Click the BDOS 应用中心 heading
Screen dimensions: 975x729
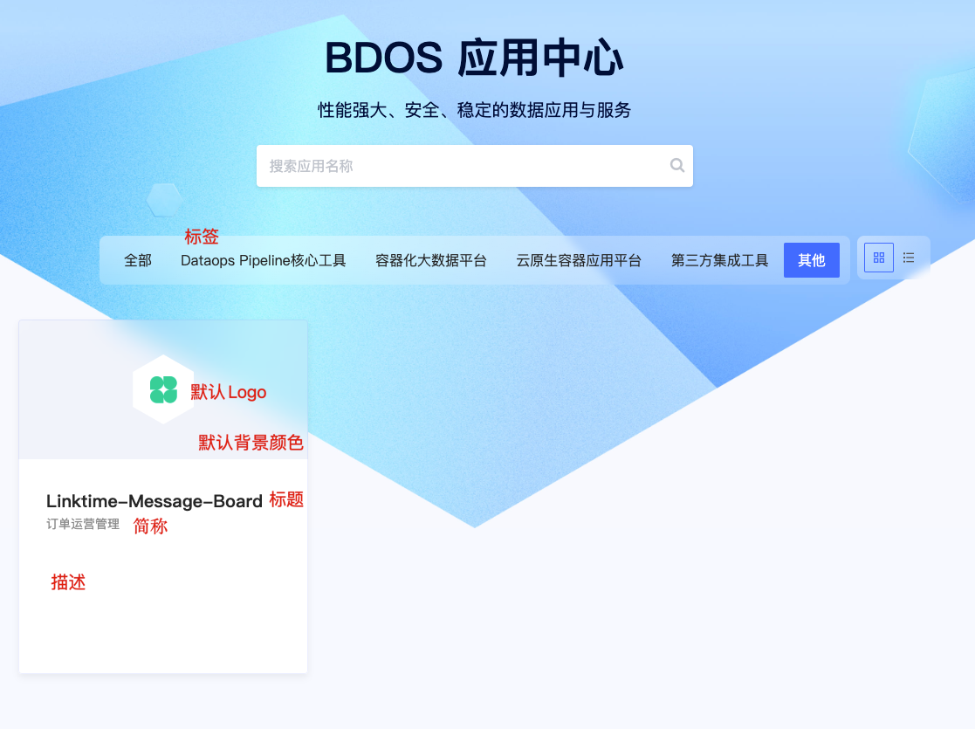pos(475,58)
